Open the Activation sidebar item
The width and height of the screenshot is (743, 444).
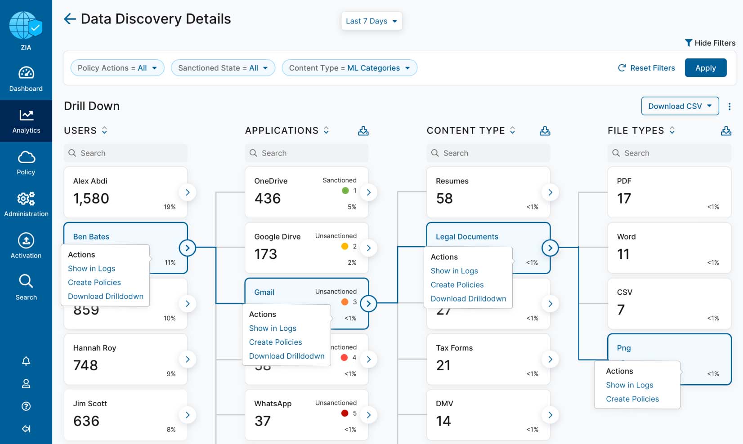pyautogui.click(x=26, y=246)
